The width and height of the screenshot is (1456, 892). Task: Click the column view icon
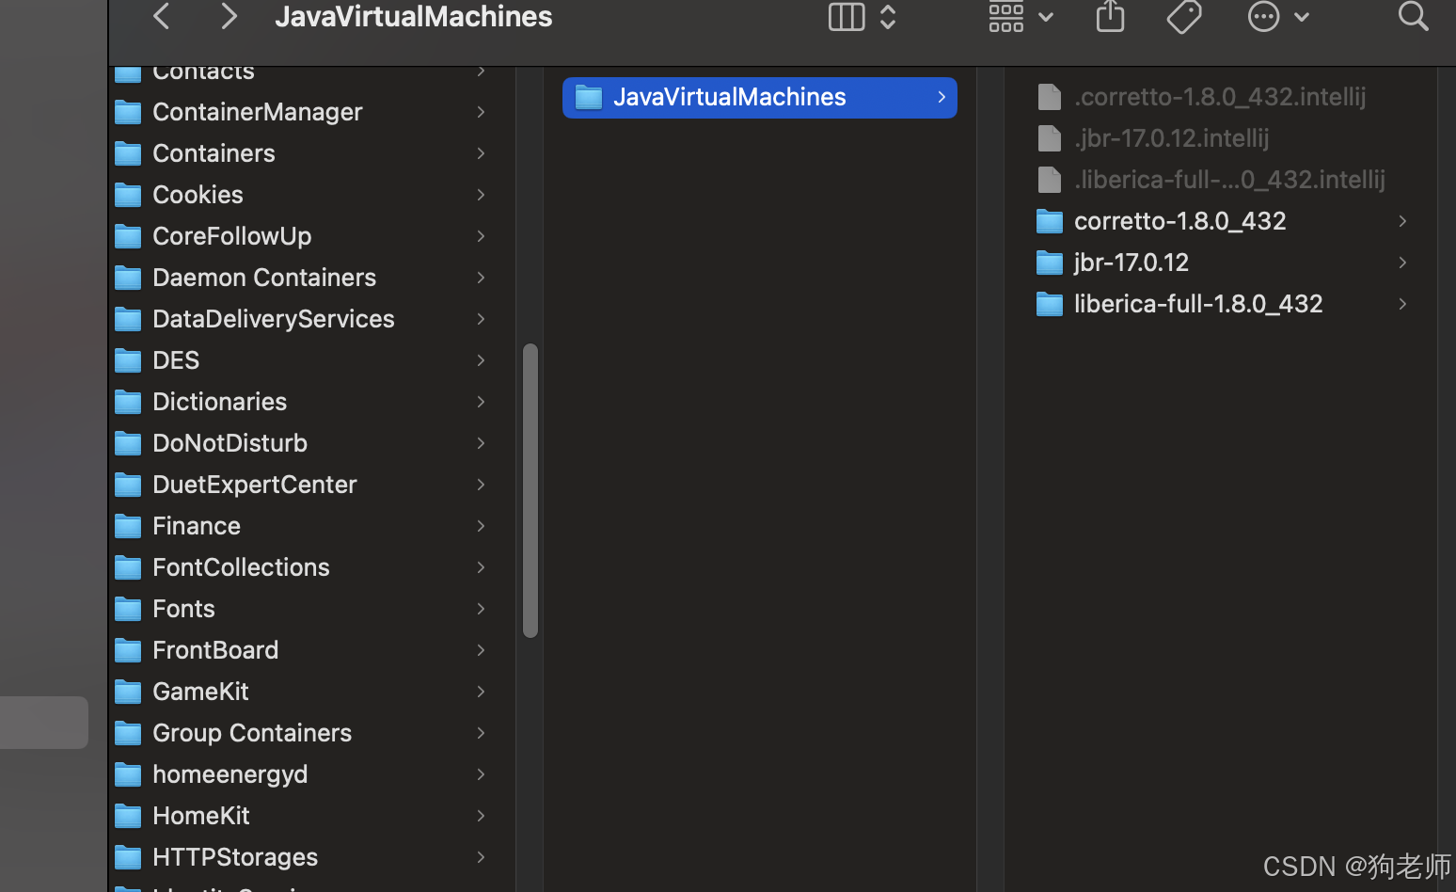[x=846, y=17]
